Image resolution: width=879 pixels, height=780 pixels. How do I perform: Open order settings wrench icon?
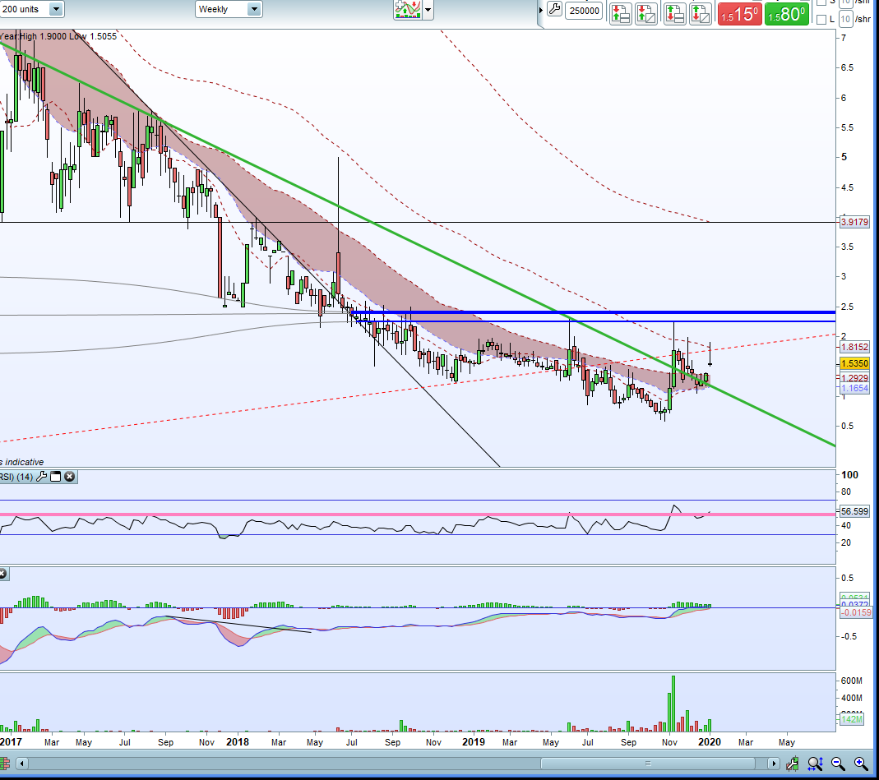point(554,10)
